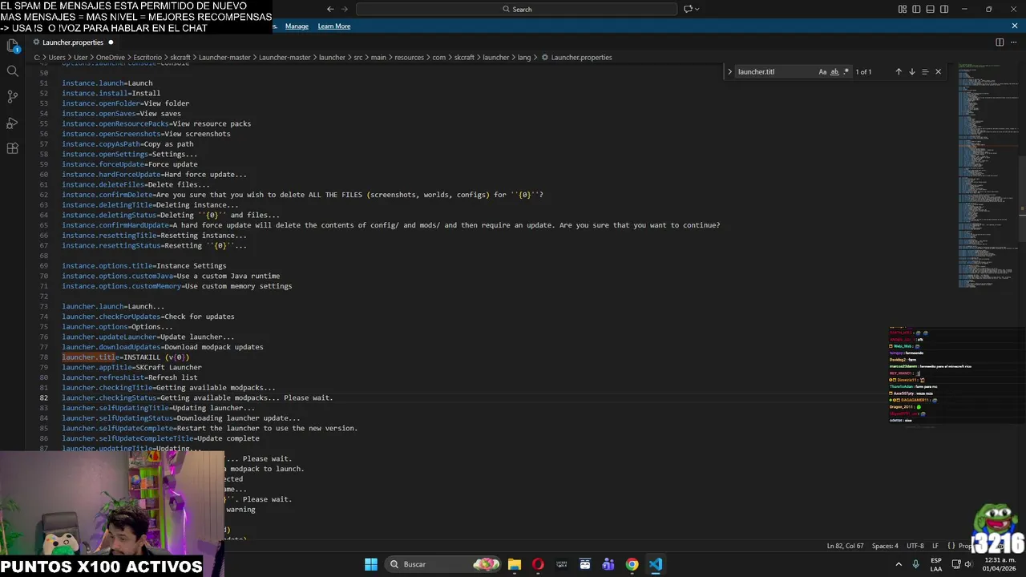Viewport: 1026px width, 577px height.
Task: Open the Run and Debug view
Action: [x=12, y=123]
